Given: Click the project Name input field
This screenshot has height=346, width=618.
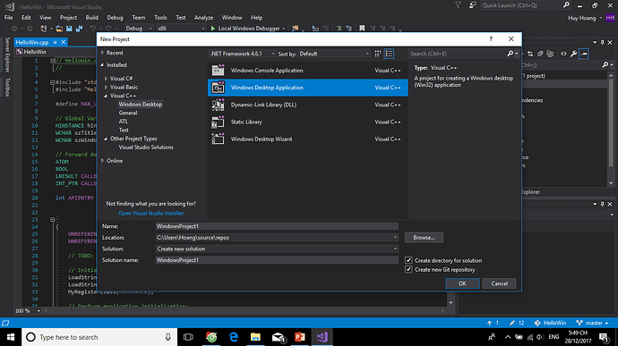Looking at the screenshot, I should coord(277,226).
